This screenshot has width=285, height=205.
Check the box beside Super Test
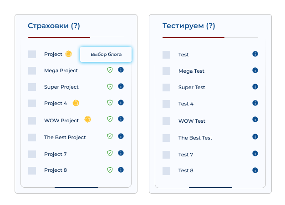[166, 87]
